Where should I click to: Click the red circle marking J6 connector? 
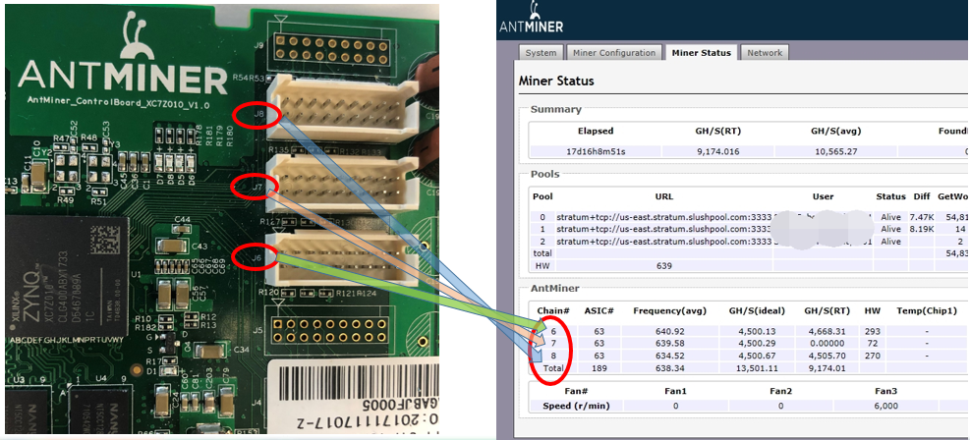tap(255, 257)
